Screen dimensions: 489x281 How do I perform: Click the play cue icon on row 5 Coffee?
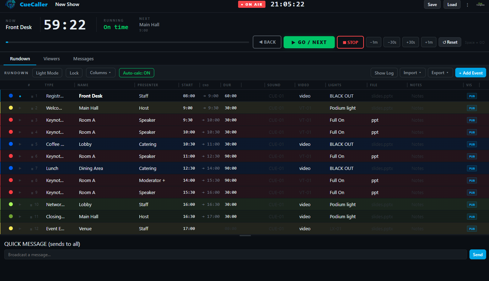20,144
